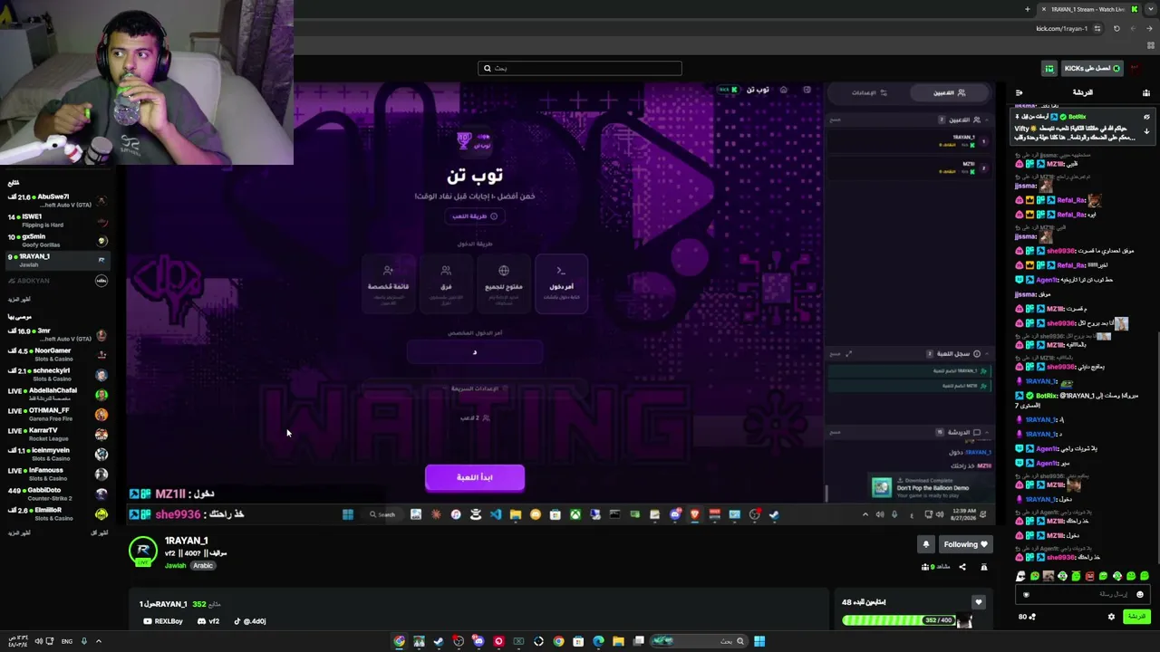Switch to the settings tab in game panel
This screenshot has width=1160, height=652.
869,92
